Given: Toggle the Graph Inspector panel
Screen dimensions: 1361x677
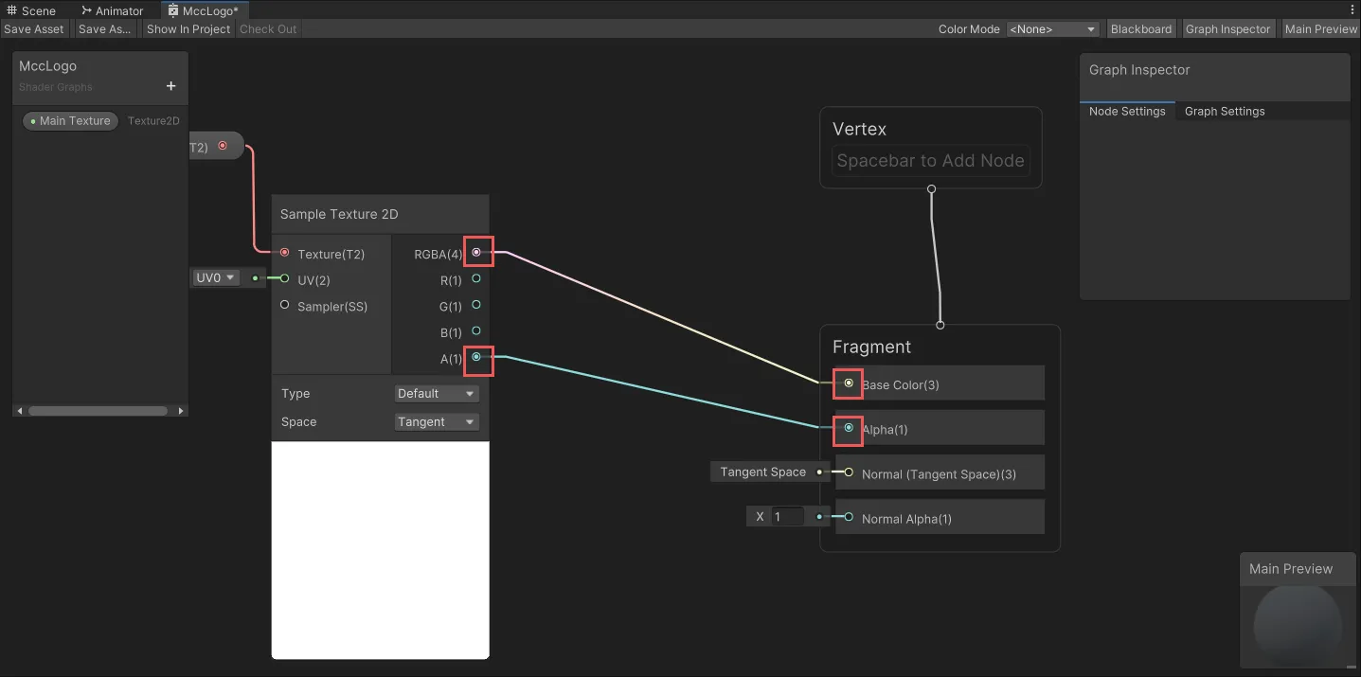Looking at the screenshot, I should pyautogui.click(x=1227, y=29).
